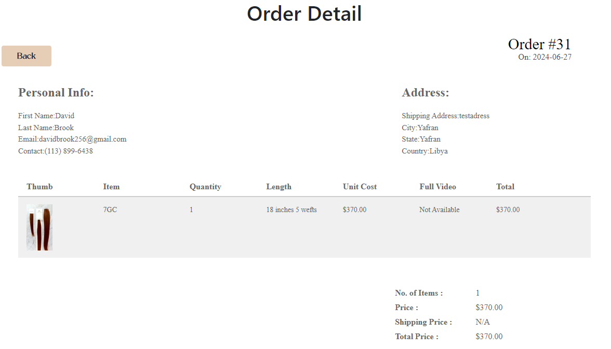Click the Order #31 number text
611x349 pixels.
539,45
